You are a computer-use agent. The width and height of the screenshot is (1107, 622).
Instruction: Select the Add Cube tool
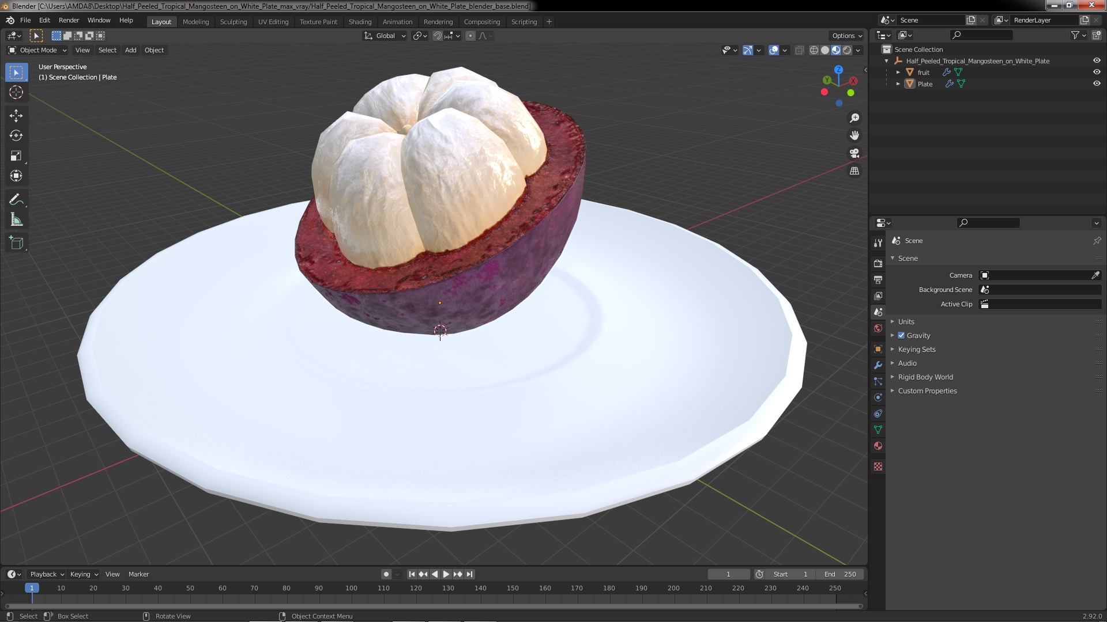click(x=16, y=243)
